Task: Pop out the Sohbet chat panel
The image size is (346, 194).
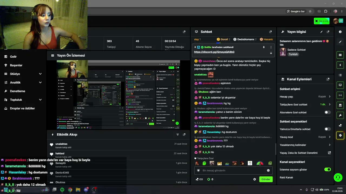Action: click(270, 32)
